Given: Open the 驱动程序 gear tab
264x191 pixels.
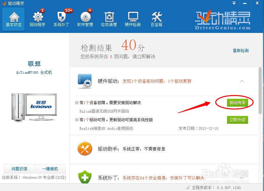Looking at the screenshot, I should 37,19.
